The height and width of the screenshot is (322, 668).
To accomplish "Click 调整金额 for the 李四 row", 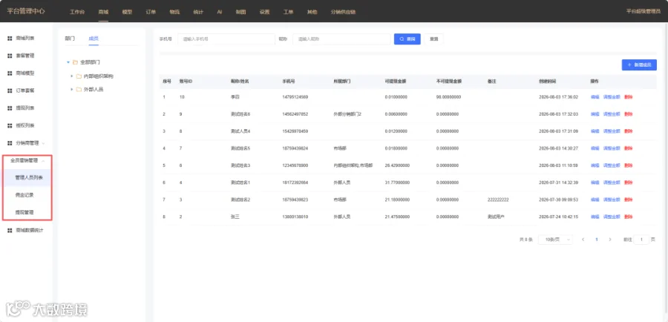I will tap(612, 97).
